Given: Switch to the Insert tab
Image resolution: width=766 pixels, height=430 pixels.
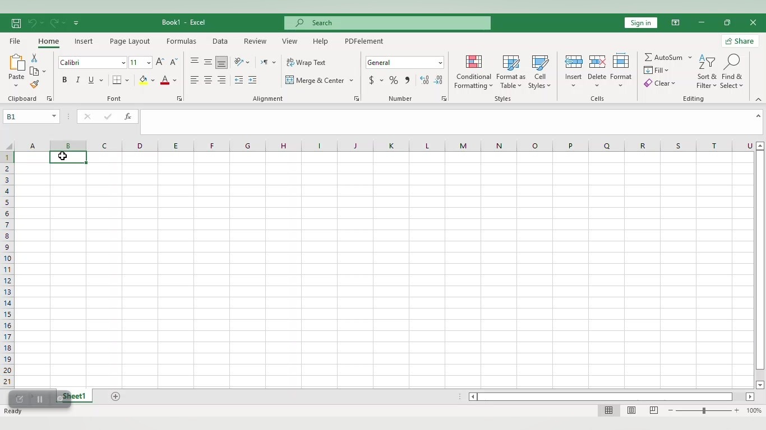Looking at the screenshot, I should point(84,41).
